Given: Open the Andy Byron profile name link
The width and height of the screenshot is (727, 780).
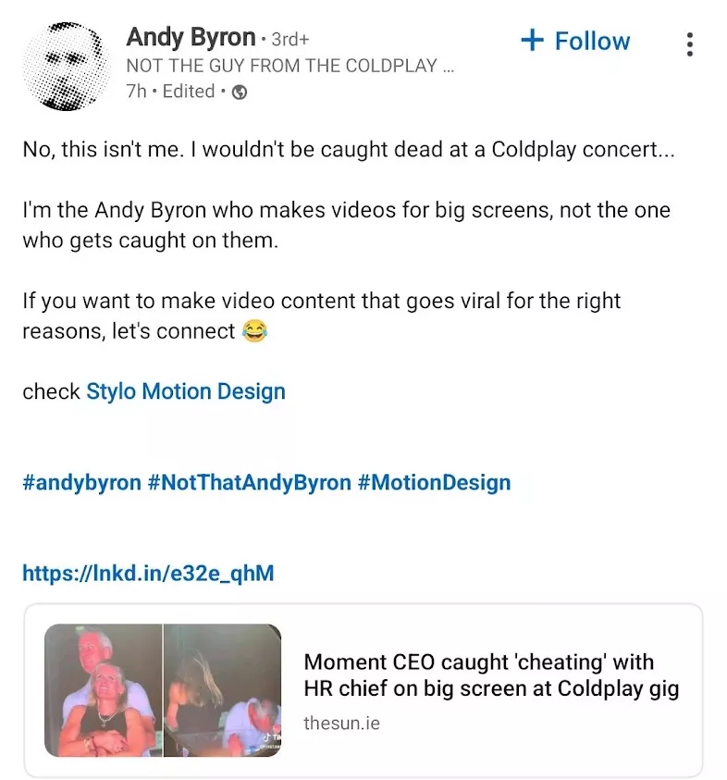Looking at the screenshot, I should 191,37.
